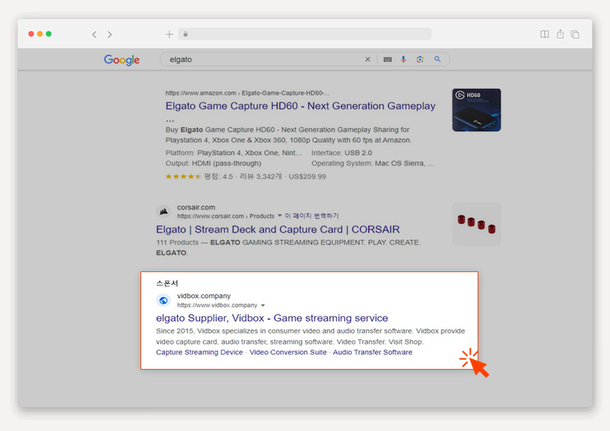Screen dimensions: 610x431
Task: Click the Google logo
Action: (121, 60)
